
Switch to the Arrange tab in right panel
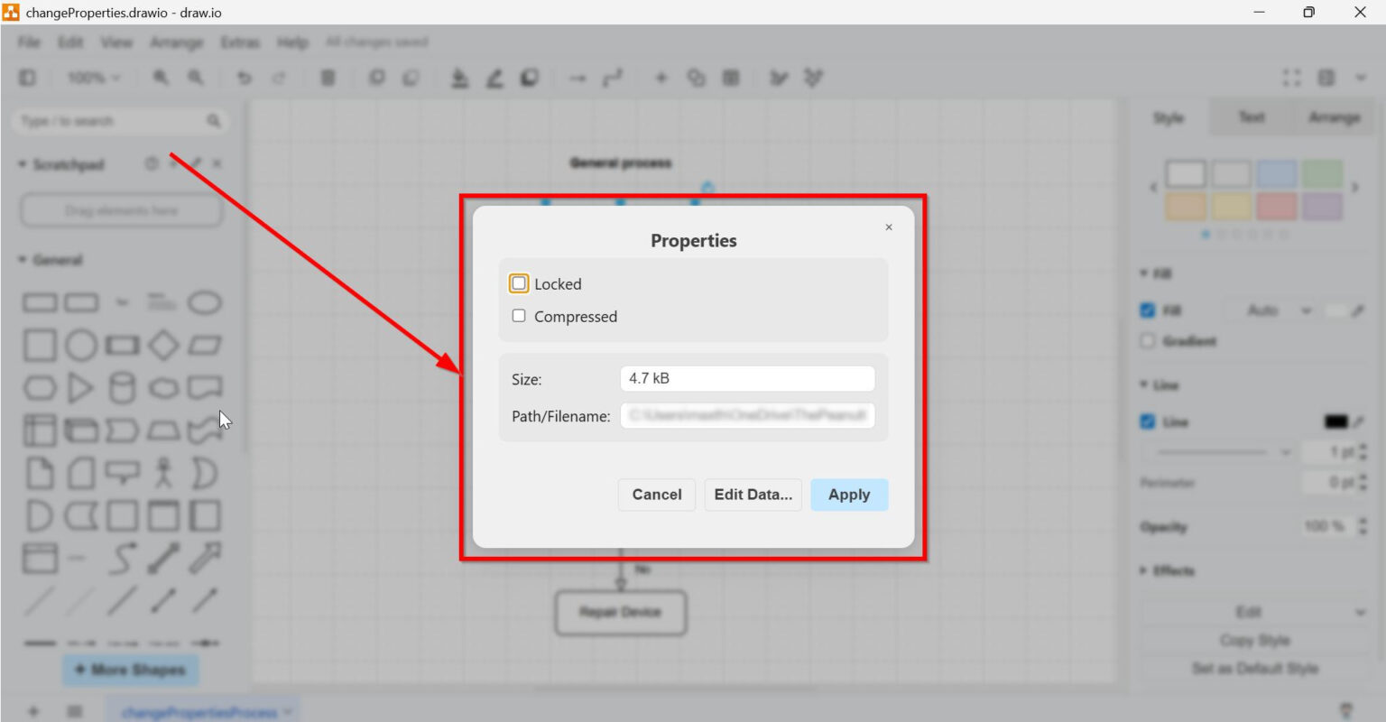pos(1334,117)
